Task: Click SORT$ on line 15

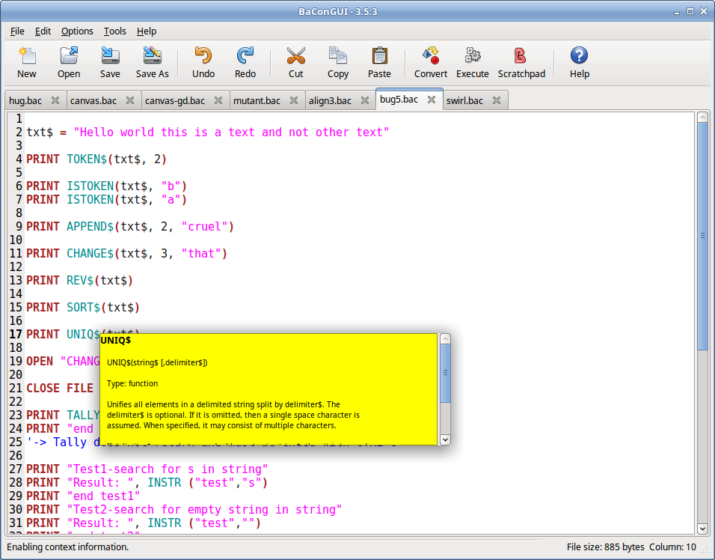Action: point(84,308)
